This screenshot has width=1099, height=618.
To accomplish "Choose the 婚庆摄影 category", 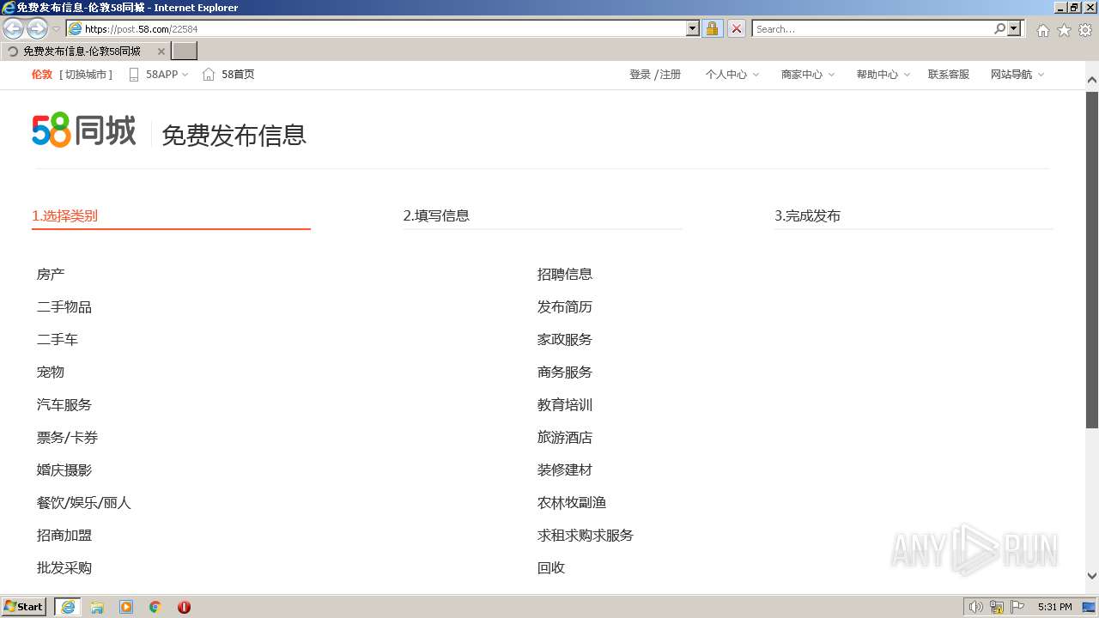I will pyautogui.click(x=64, y=470).
